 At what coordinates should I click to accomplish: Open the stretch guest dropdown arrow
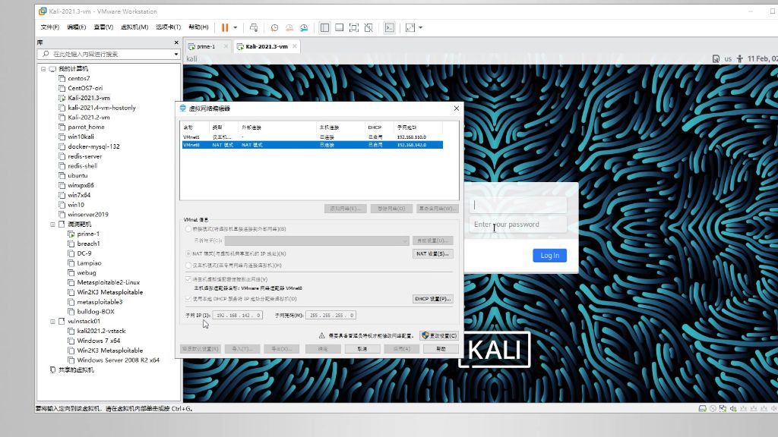click(x=420, y=28)
